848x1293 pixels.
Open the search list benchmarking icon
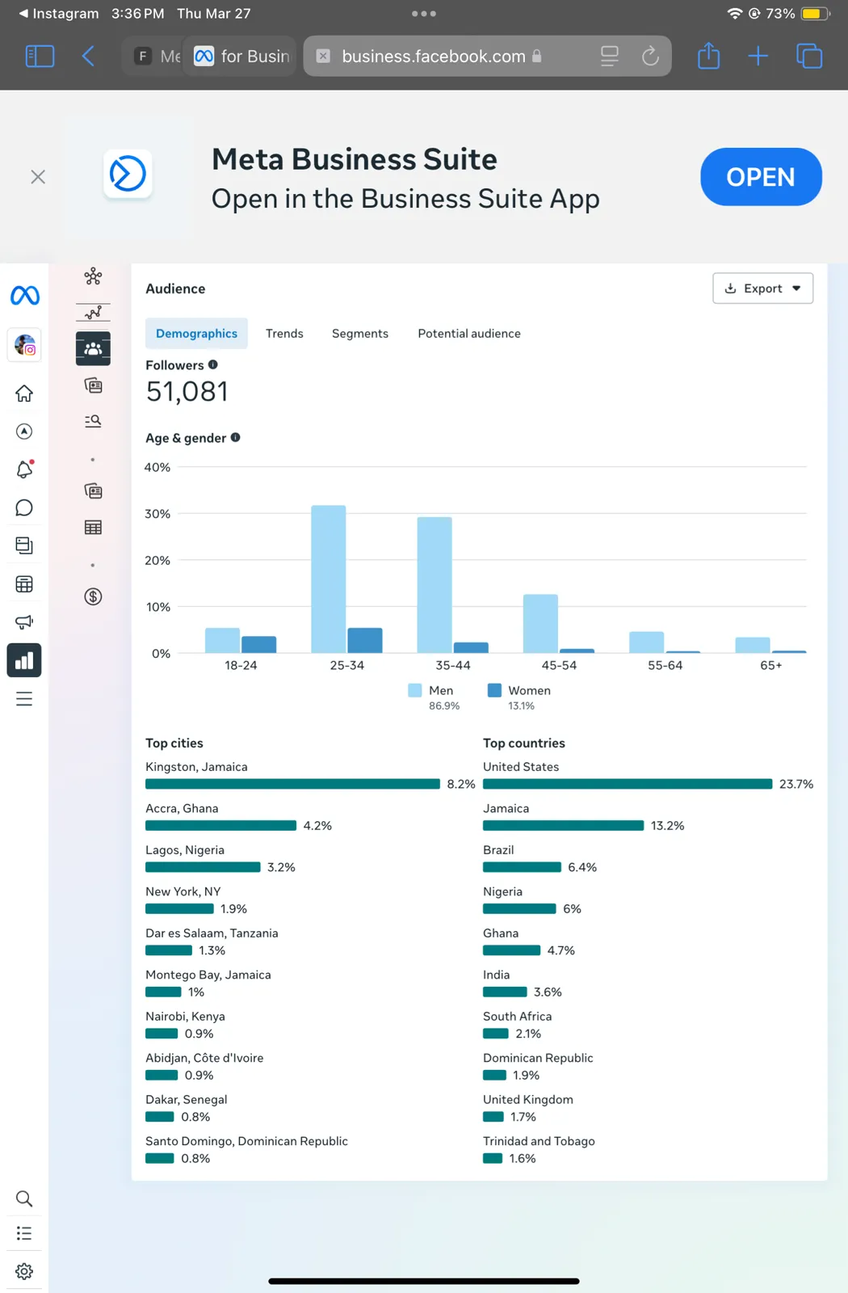(x=93, y=421)
